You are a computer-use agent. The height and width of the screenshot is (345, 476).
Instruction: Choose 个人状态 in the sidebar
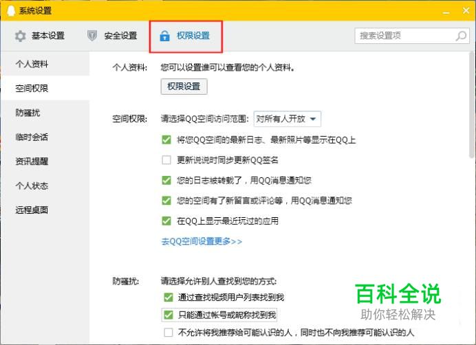click(45, 186)
